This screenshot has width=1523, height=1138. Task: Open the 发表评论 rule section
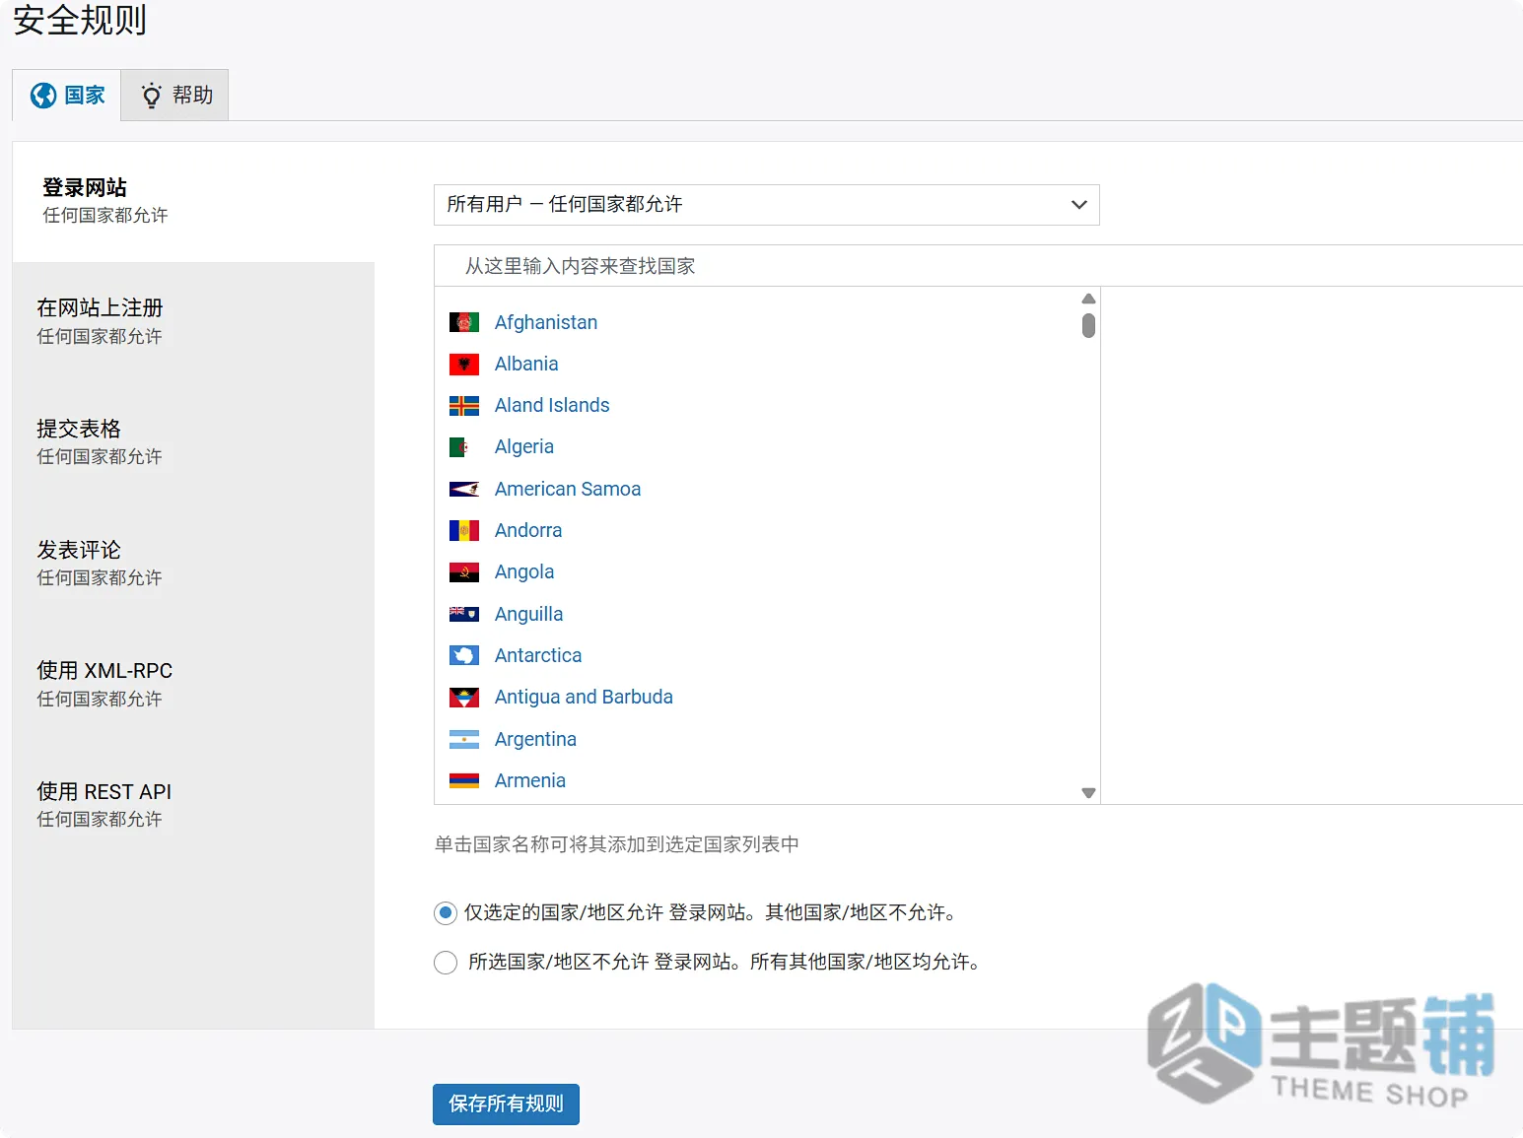[193, 564]
